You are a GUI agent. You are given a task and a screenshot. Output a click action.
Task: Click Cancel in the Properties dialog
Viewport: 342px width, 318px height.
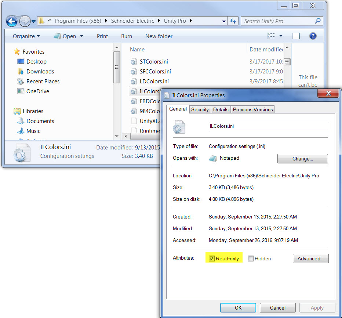pyautogui.click(x=278, y=308)
